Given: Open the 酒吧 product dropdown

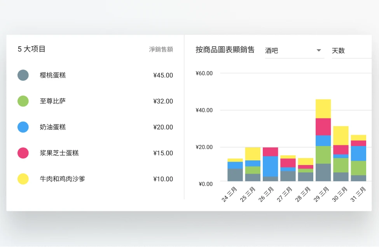Looking at the screenshot, I should point(272,50).
